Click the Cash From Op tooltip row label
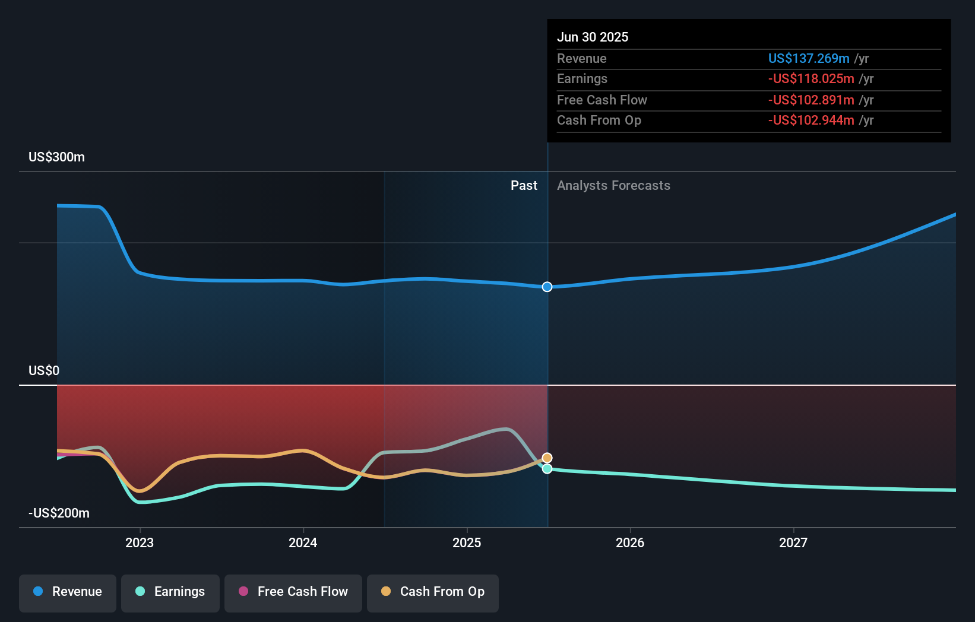Image resolution: width=975 pixels, height=622 pixels. pos(599,120)
